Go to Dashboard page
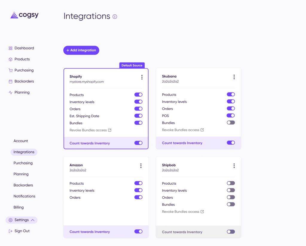 click(21, 48)
